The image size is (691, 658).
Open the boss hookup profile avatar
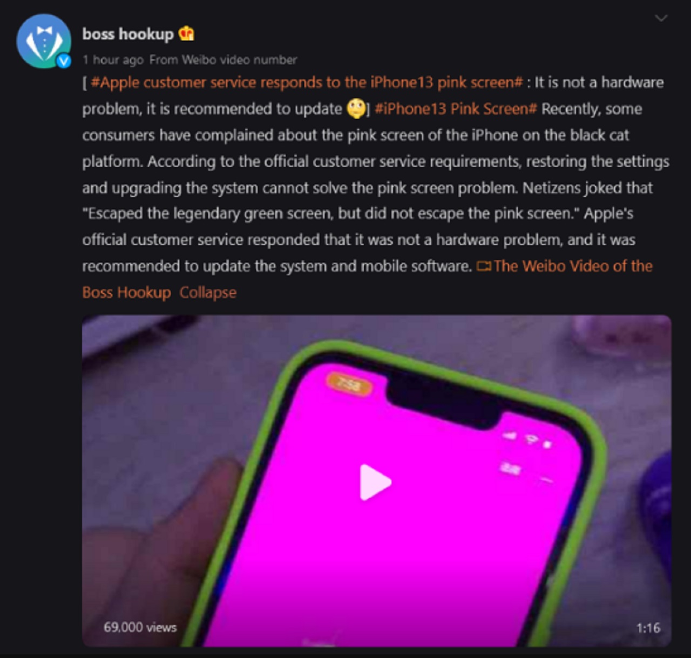point(44,42)
